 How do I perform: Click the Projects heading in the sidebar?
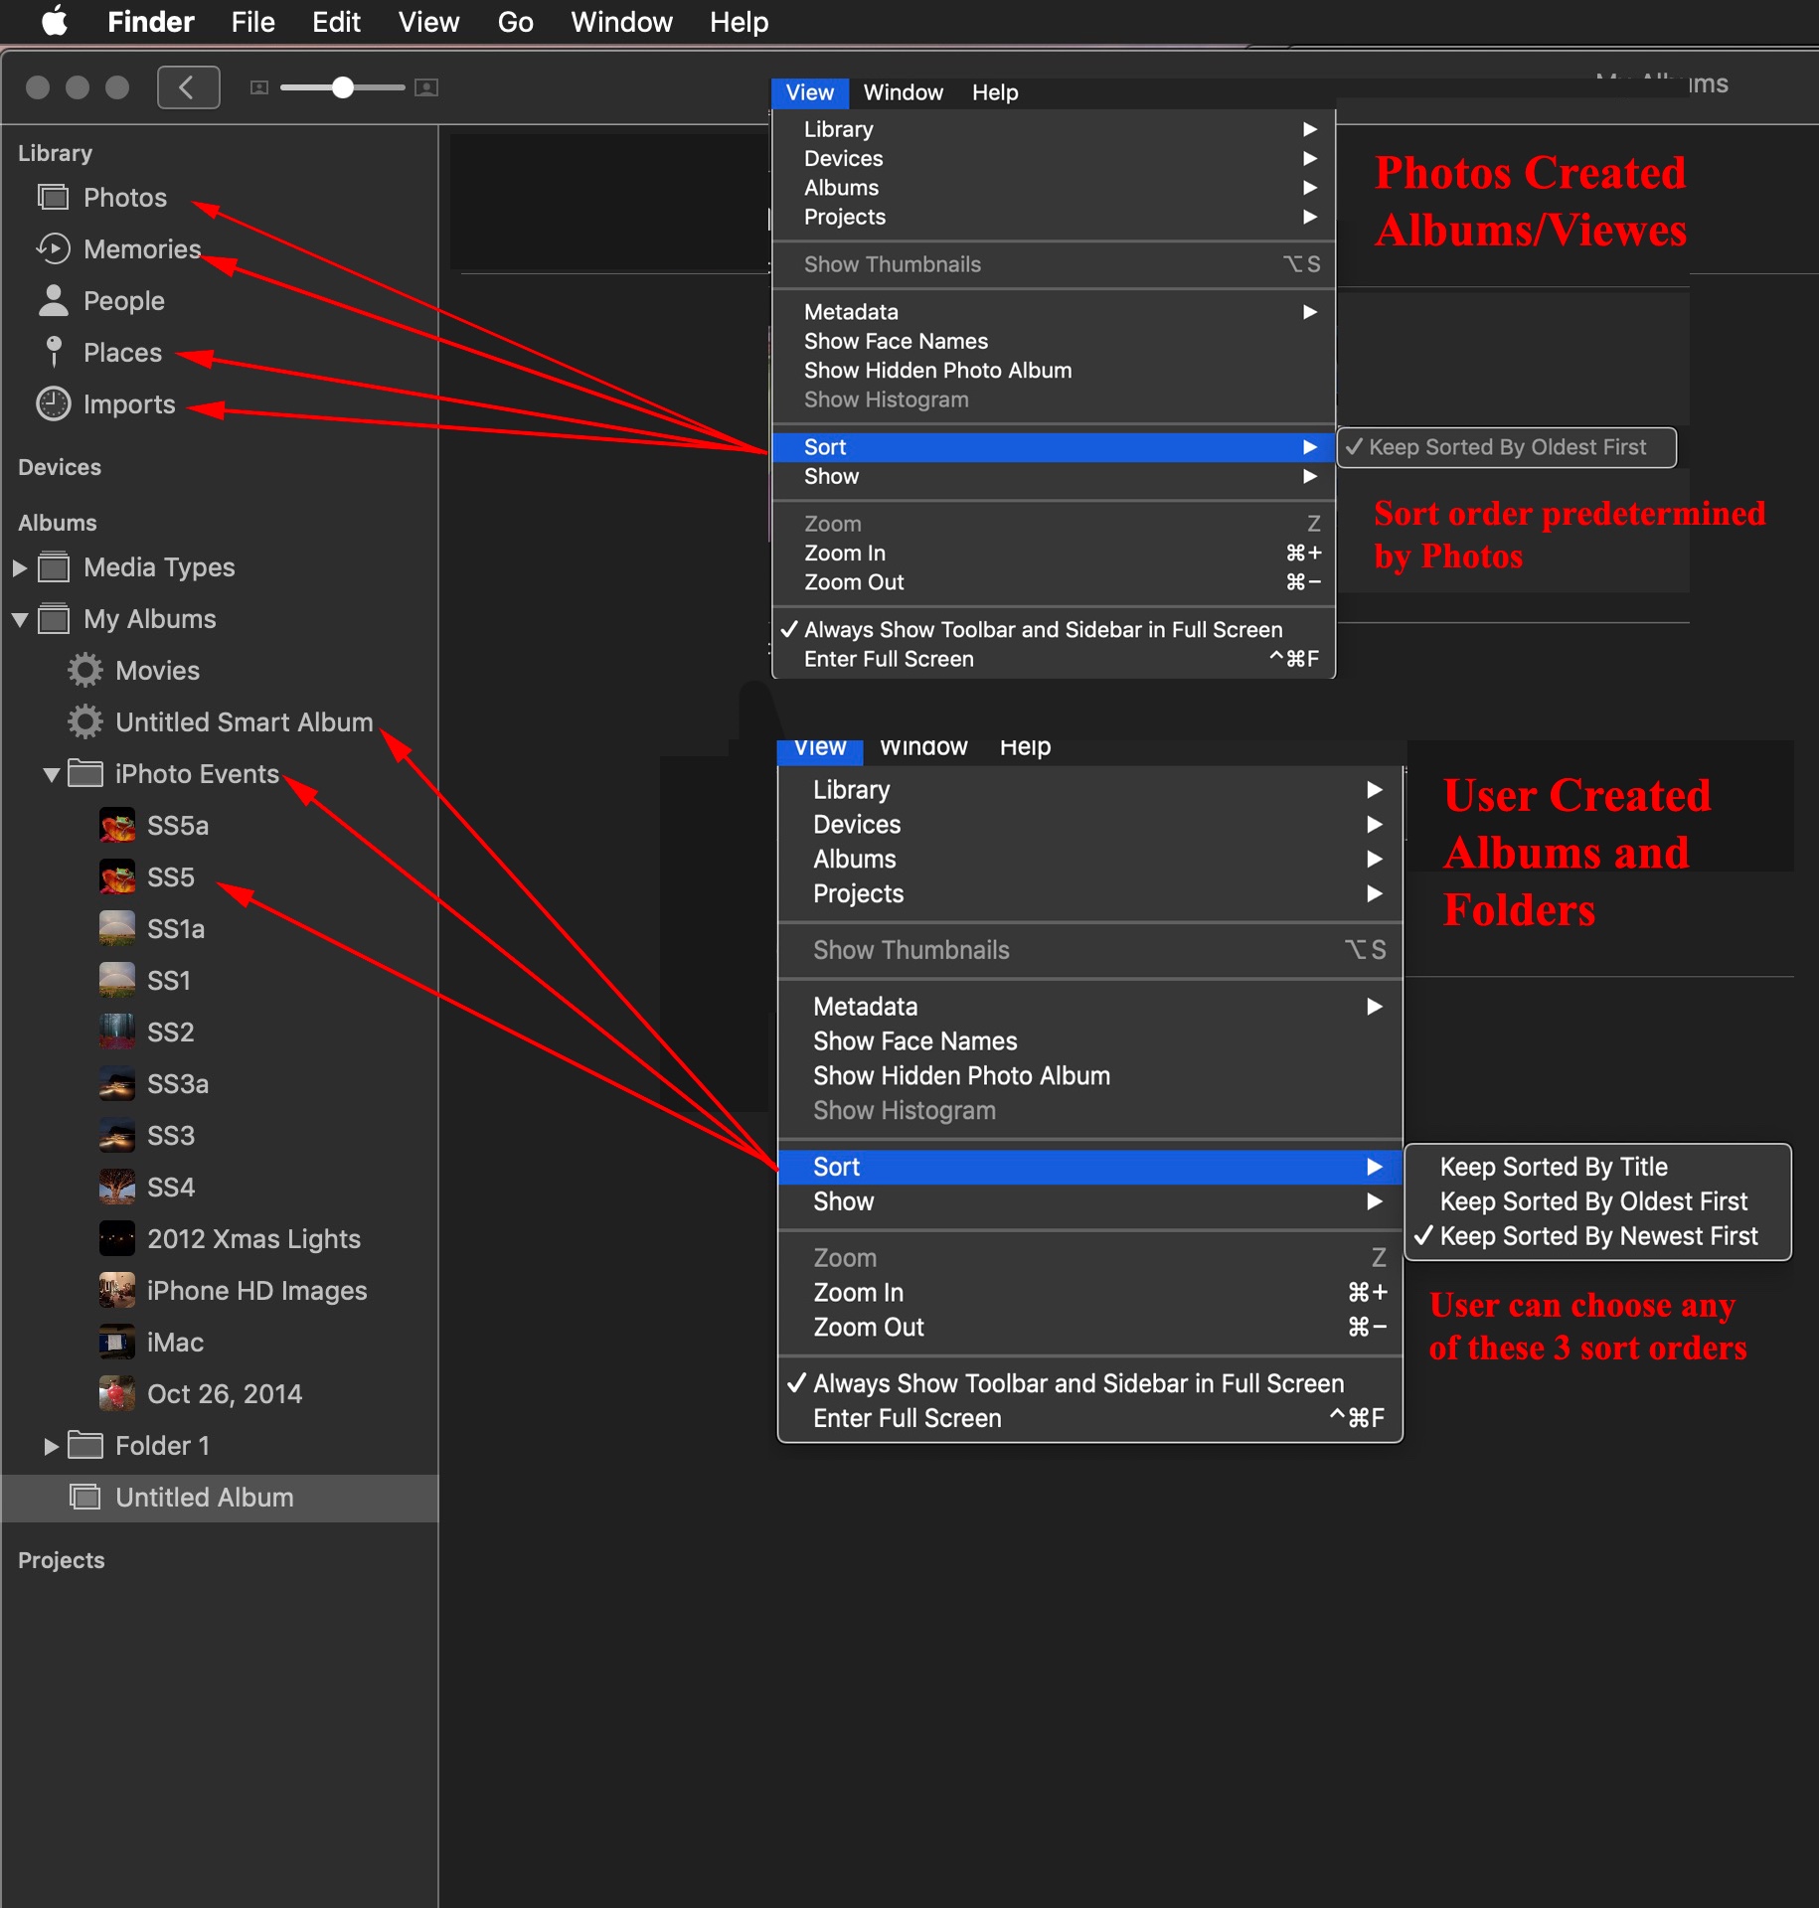pos(62,1560)
